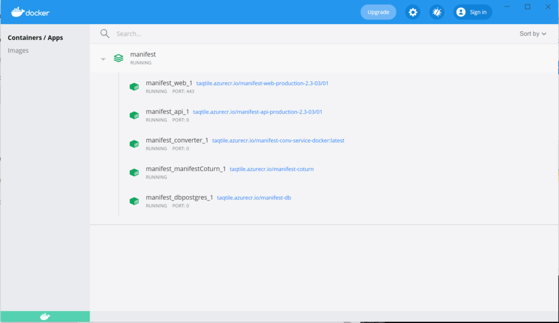Image resolution: width=559 pixels, height=323 pixels.
Task: Click the manifest_api_1 container icon
Action: coord(134,115)
